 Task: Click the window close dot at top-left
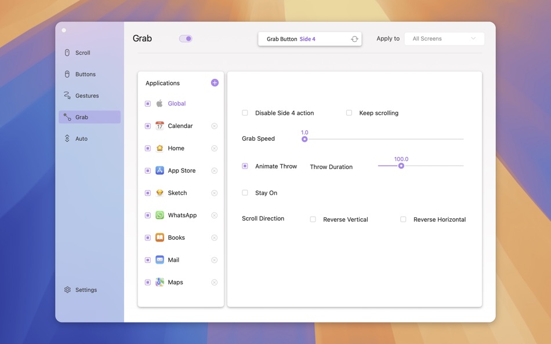(64, 30)
